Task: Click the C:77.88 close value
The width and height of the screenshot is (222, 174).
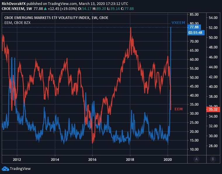Action: point(127,9)
